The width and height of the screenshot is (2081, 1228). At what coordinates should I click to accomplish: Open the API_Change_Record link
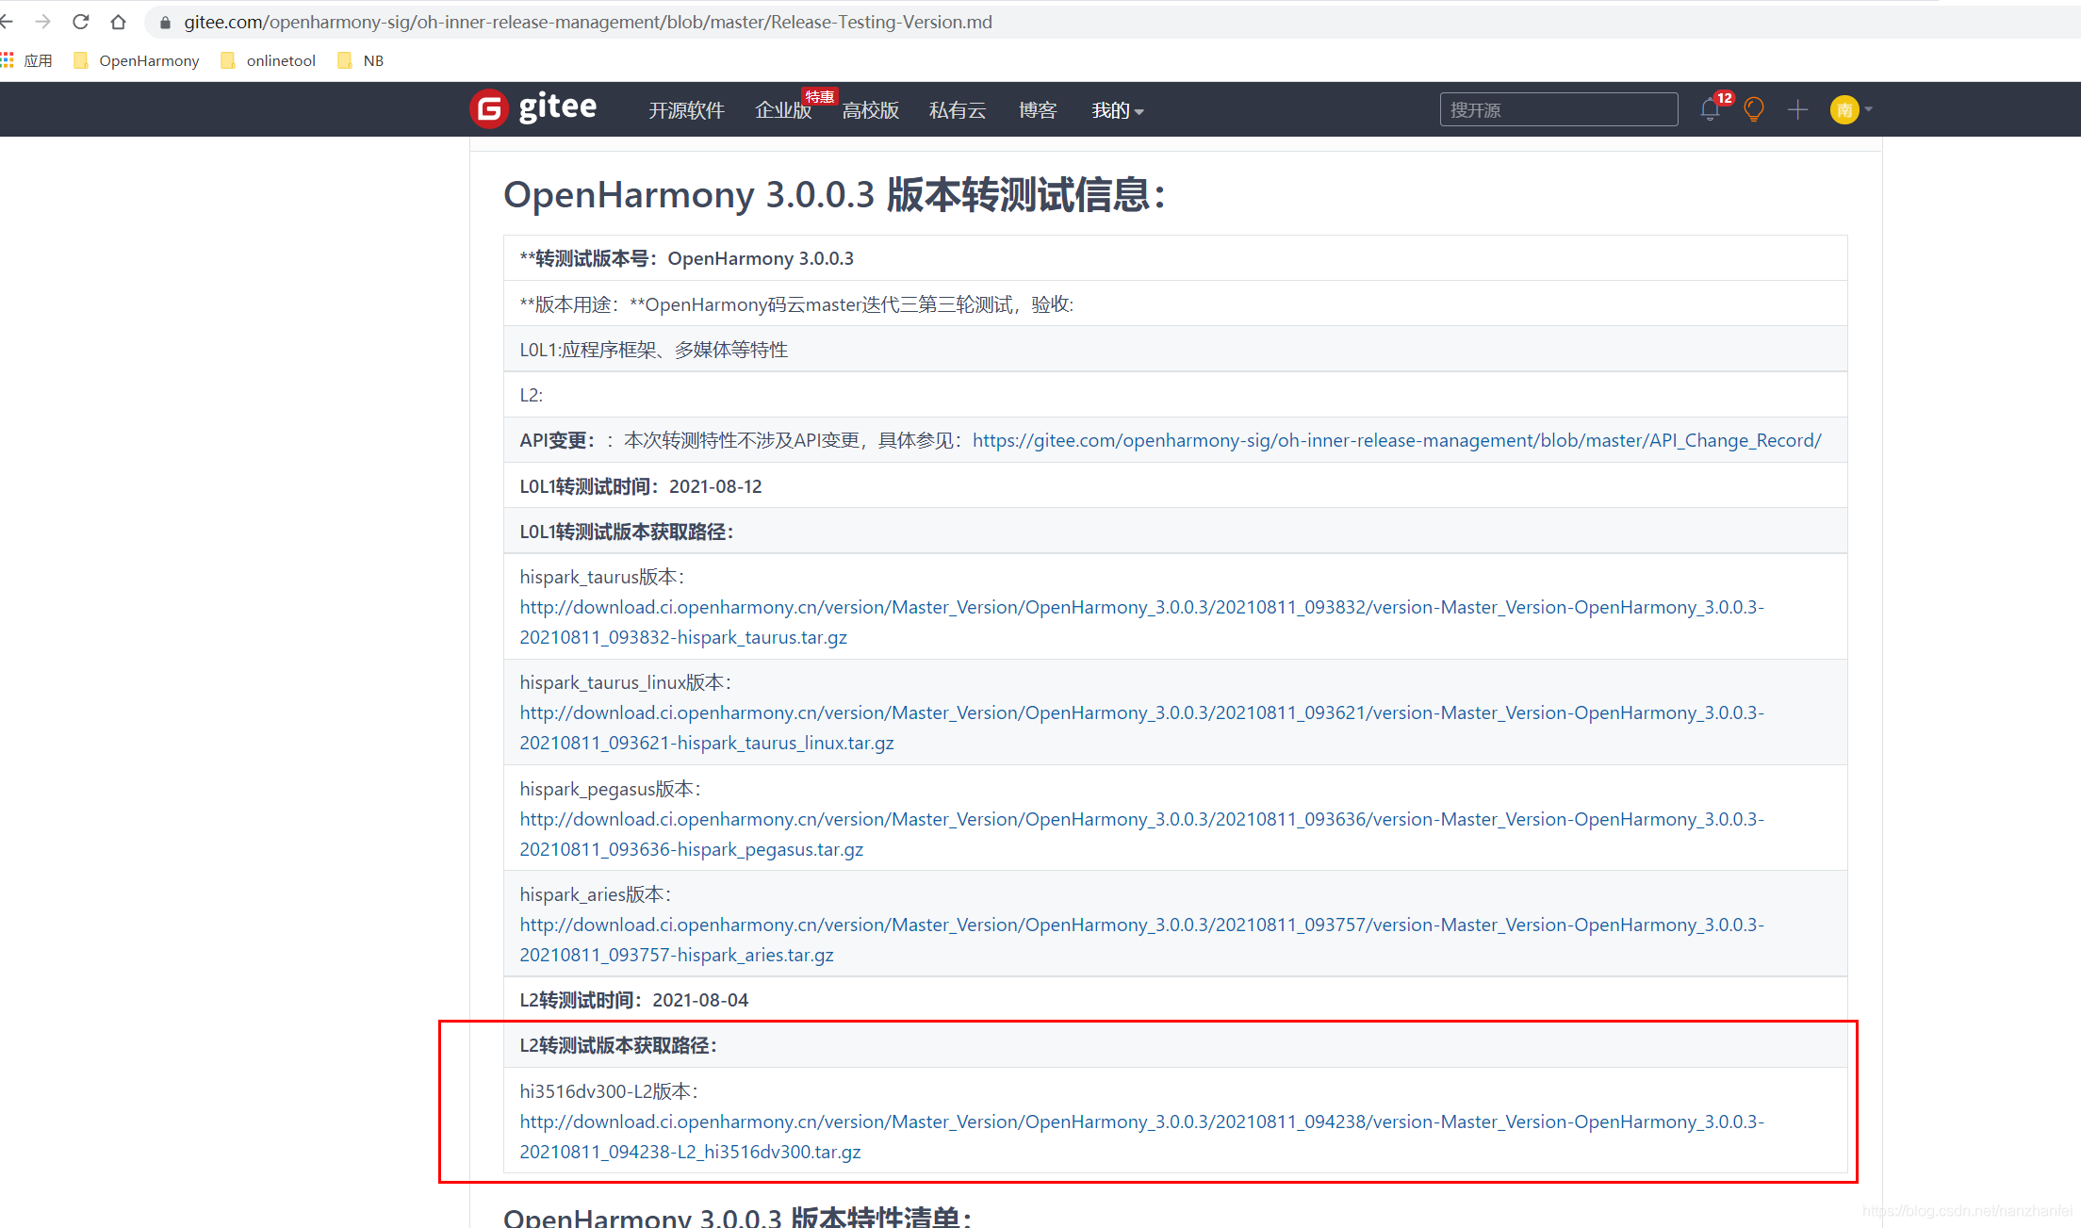(1397, 440)
